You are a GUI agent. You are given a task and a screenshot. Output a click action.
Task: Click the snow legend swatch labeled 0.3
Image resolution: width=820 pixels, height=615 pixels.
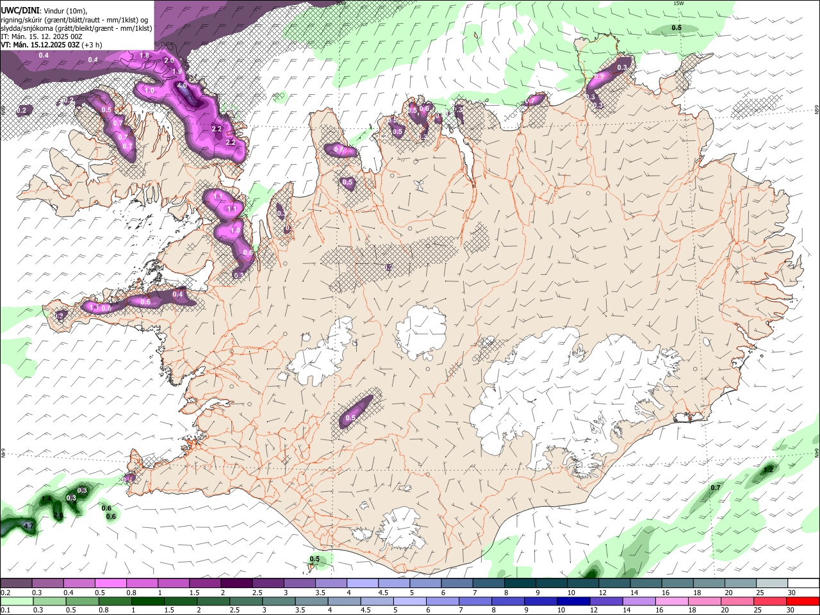(47, 584)
